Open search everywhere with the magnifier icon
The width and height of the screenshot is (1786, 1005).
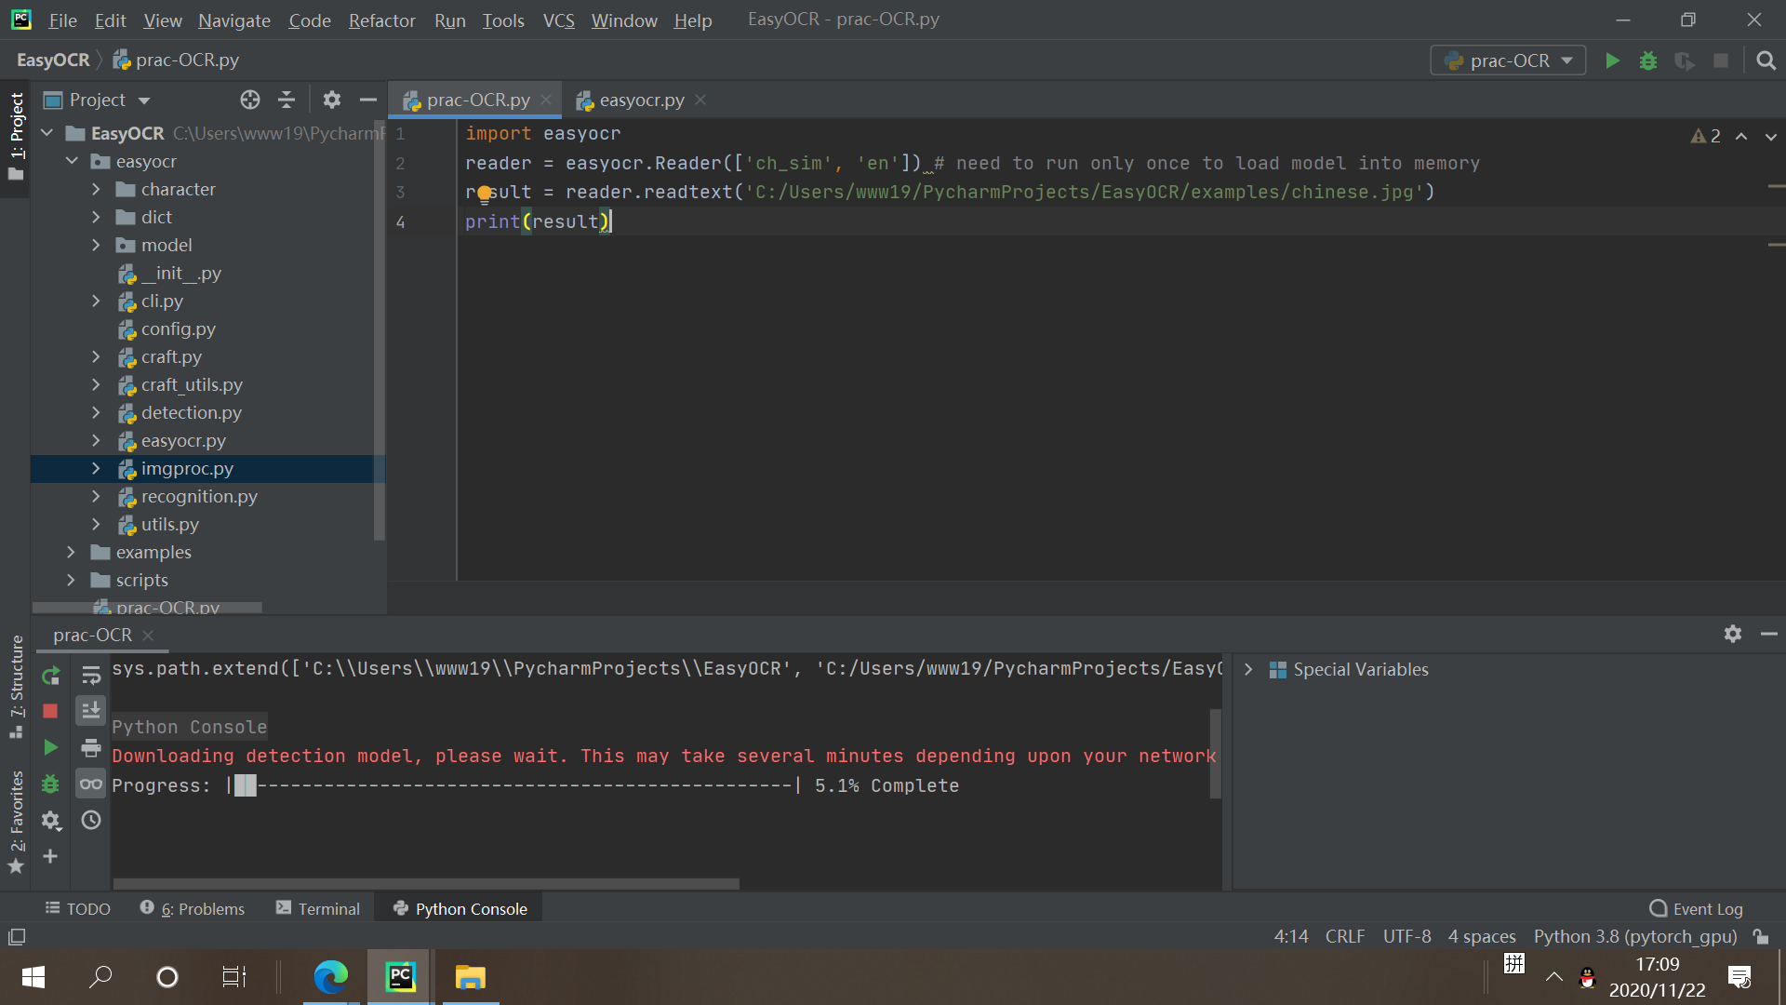pos(1766,60)
